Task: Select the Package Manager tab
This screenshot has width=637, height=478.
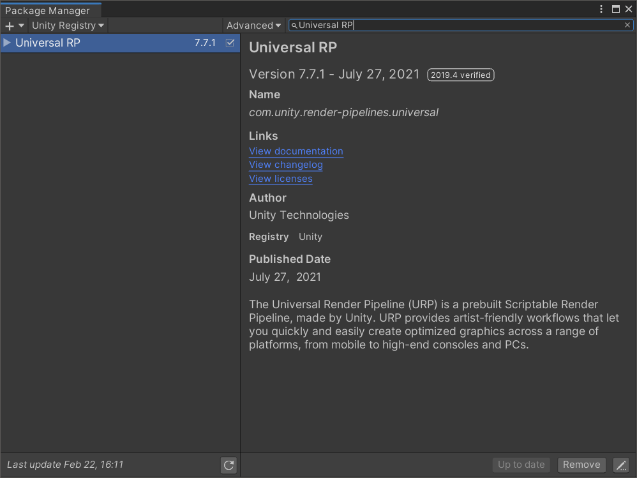Action: coord(48,10)
